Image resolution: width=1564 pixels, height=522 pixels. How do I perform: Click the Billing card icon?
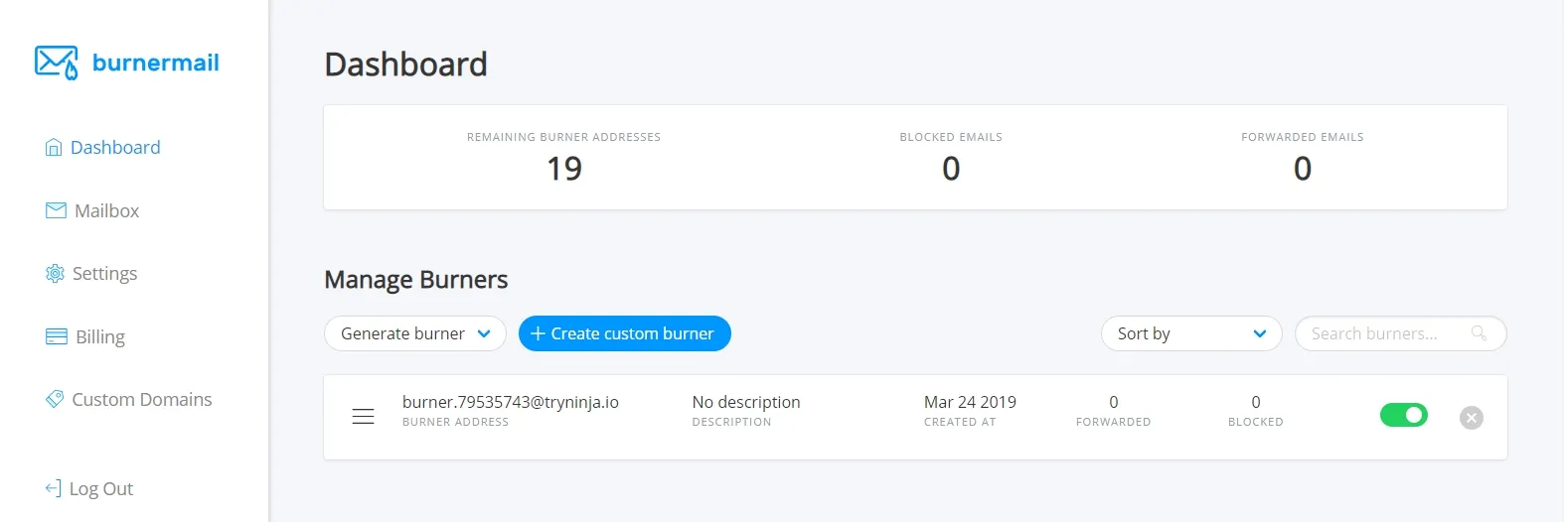coord(57,336)
